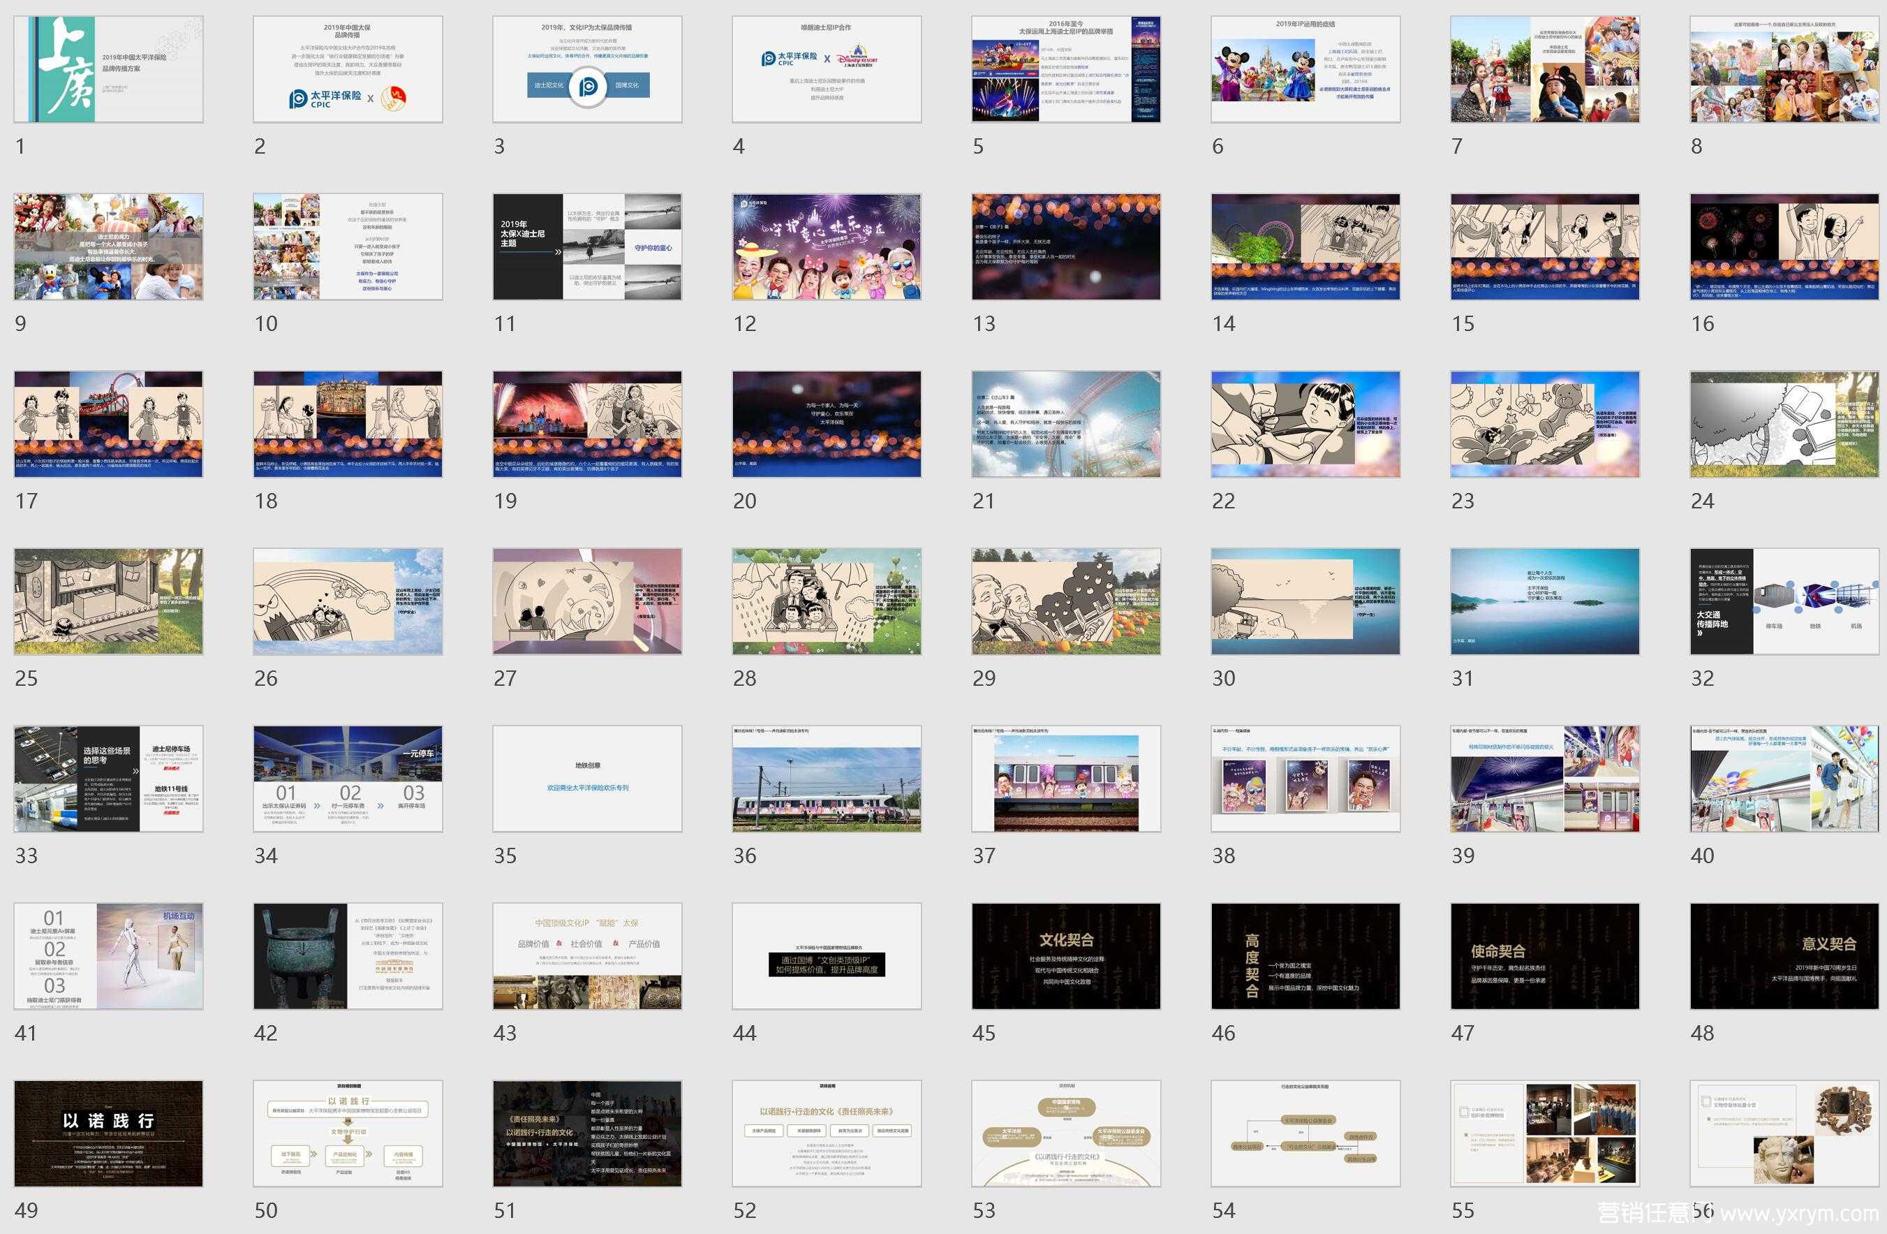Select slide 23 with the teddy bear sketch
This screenshot has height=1234, width=1887.
(1546, 425)
